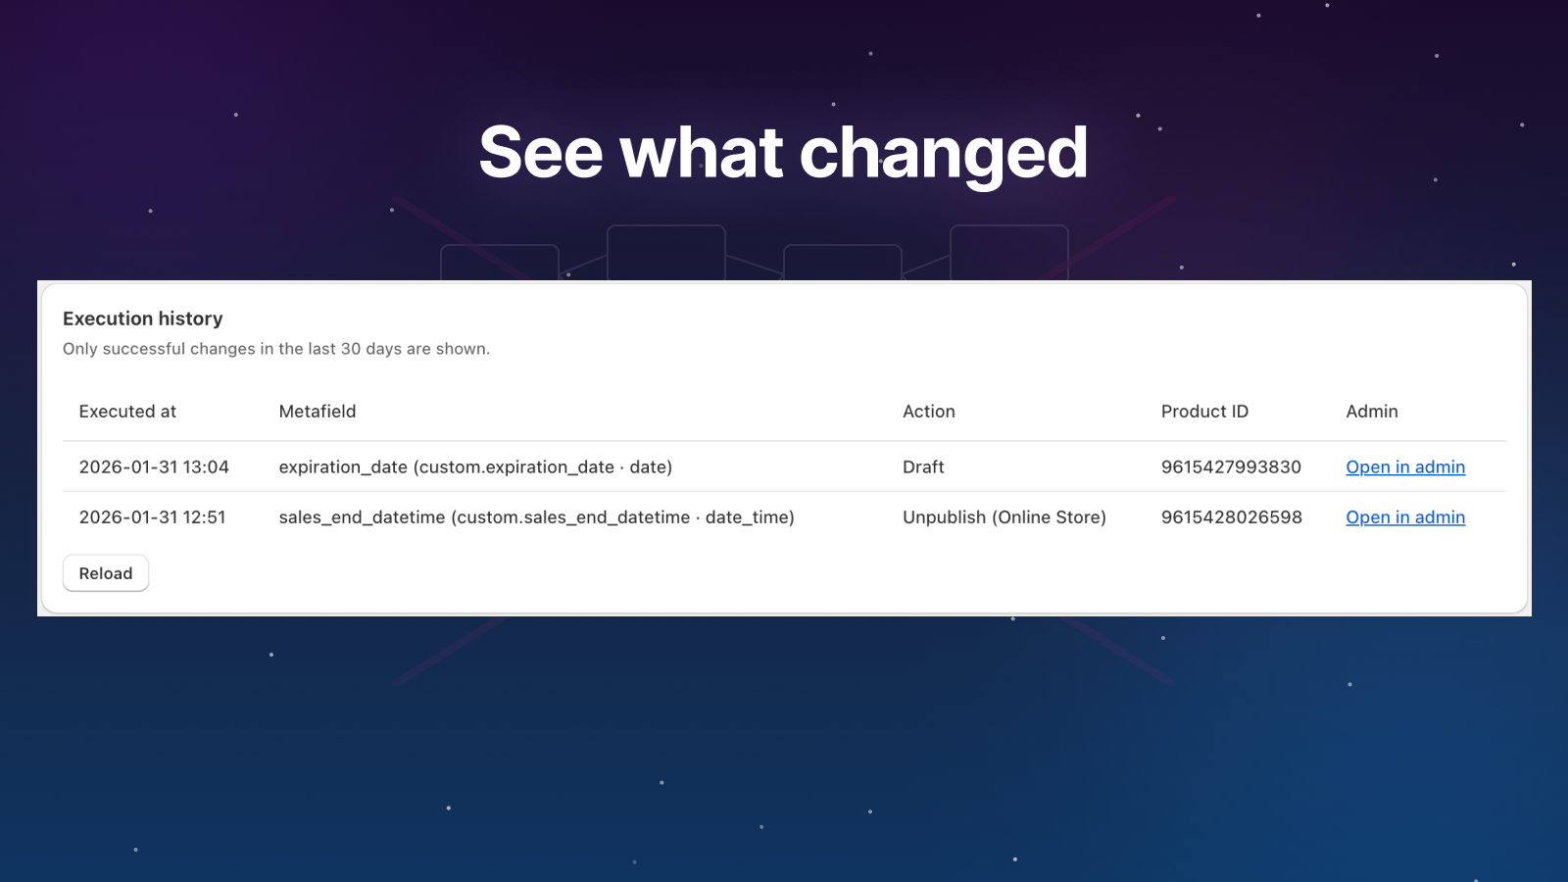This screenshot has height=882, width=1568.
Task: Click the 2026-01-31 12:51 timestamp cell
Action: point(152,517)
